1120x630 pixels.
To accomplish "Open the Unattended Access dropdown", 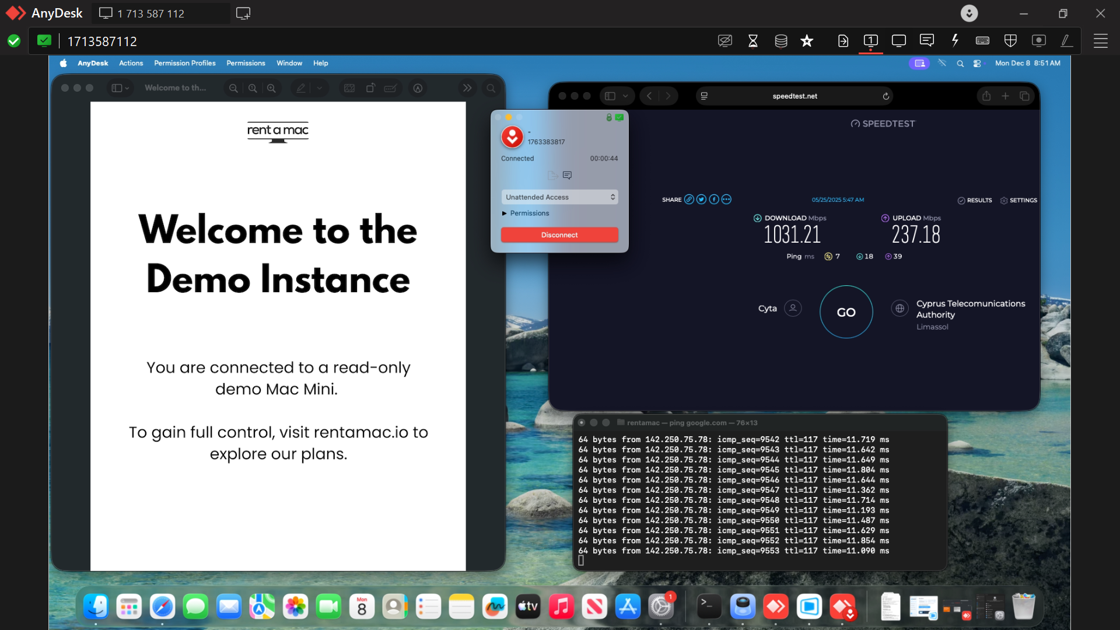I will [x=559, y=197].
